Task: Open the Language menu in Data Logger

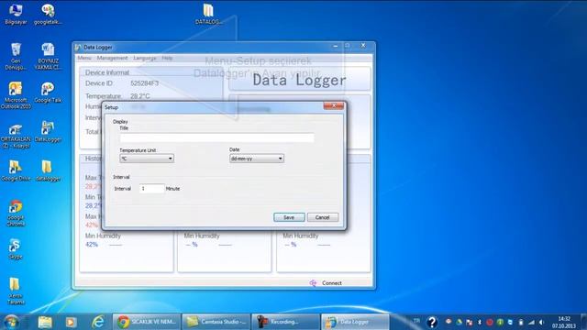Action: point(145,58)
